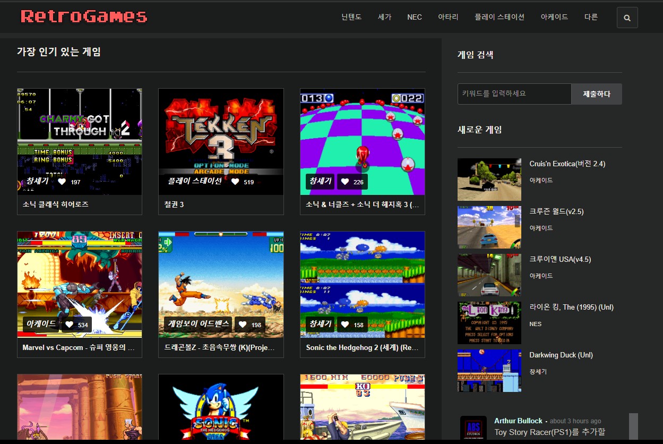Open the 세가 menu

coord(384,17)
